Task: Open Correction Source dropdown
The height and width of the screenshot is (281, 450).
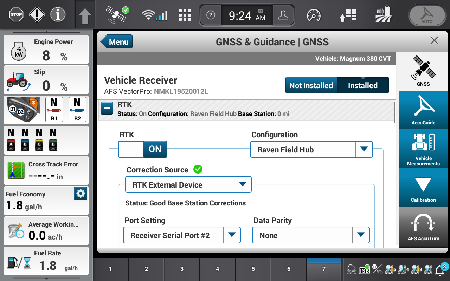Action: pos(188,185)
